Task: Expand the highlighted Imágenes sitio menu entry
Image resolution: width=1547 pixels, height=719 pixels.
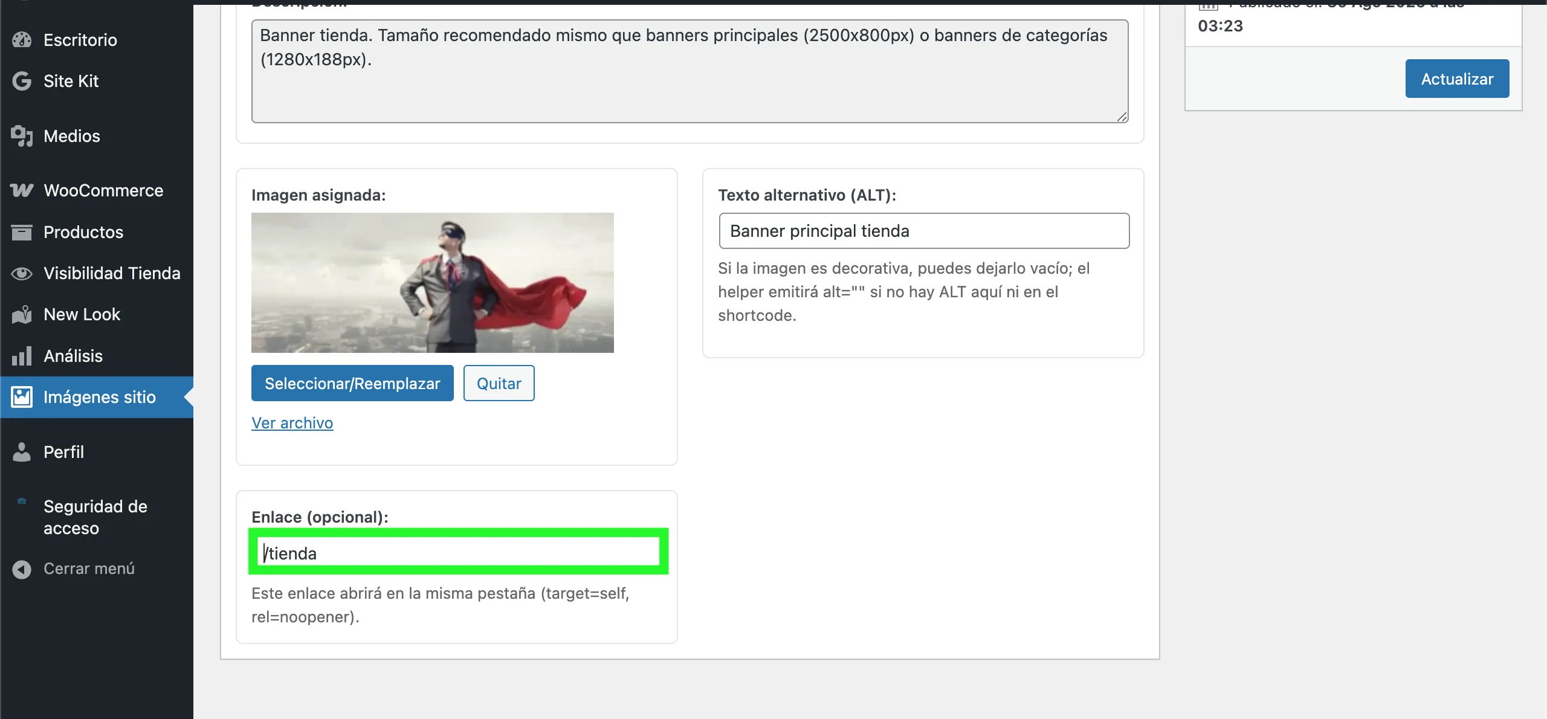Action: pyautogui.click(x=98, y=397)
